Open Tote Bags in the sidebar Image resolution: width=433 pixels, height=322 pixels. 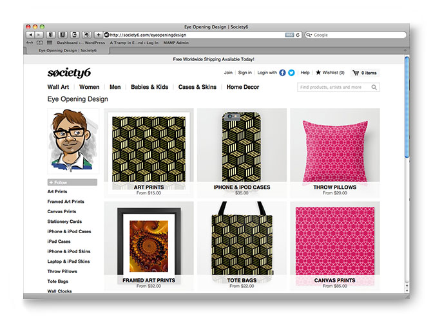[x=58, y=281]
